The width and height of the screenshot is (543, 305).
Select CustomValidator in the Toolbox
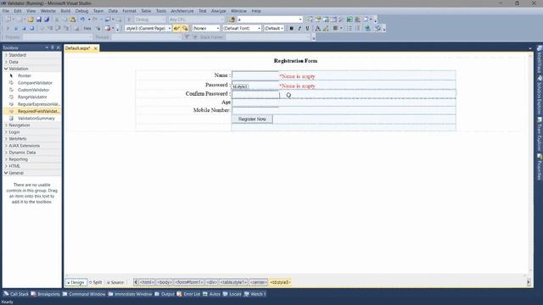(x=34, y=90)
